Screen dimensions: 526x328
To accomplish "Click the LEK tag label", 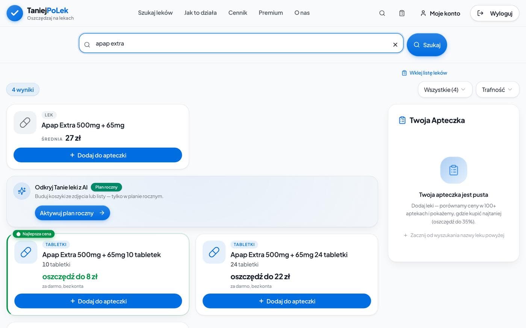I will pyautogui.click(x=49, y=115).
